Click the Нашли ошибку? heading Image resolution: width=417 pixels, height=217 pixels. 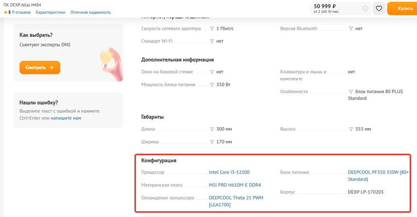[x=38, y=102]
